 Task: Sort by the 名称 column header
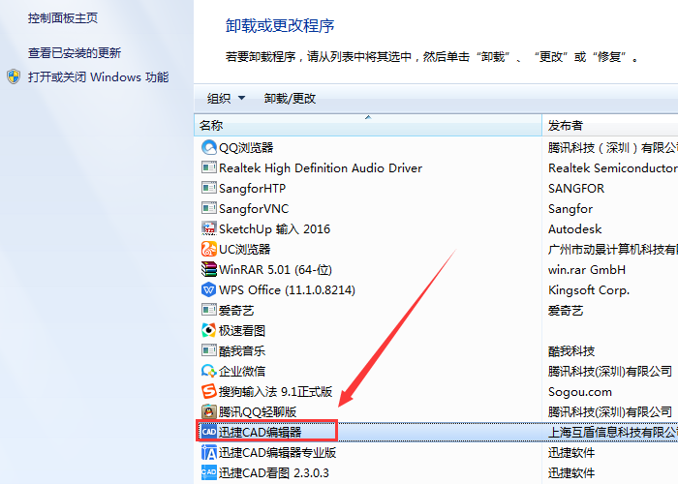tap(368, 125)
